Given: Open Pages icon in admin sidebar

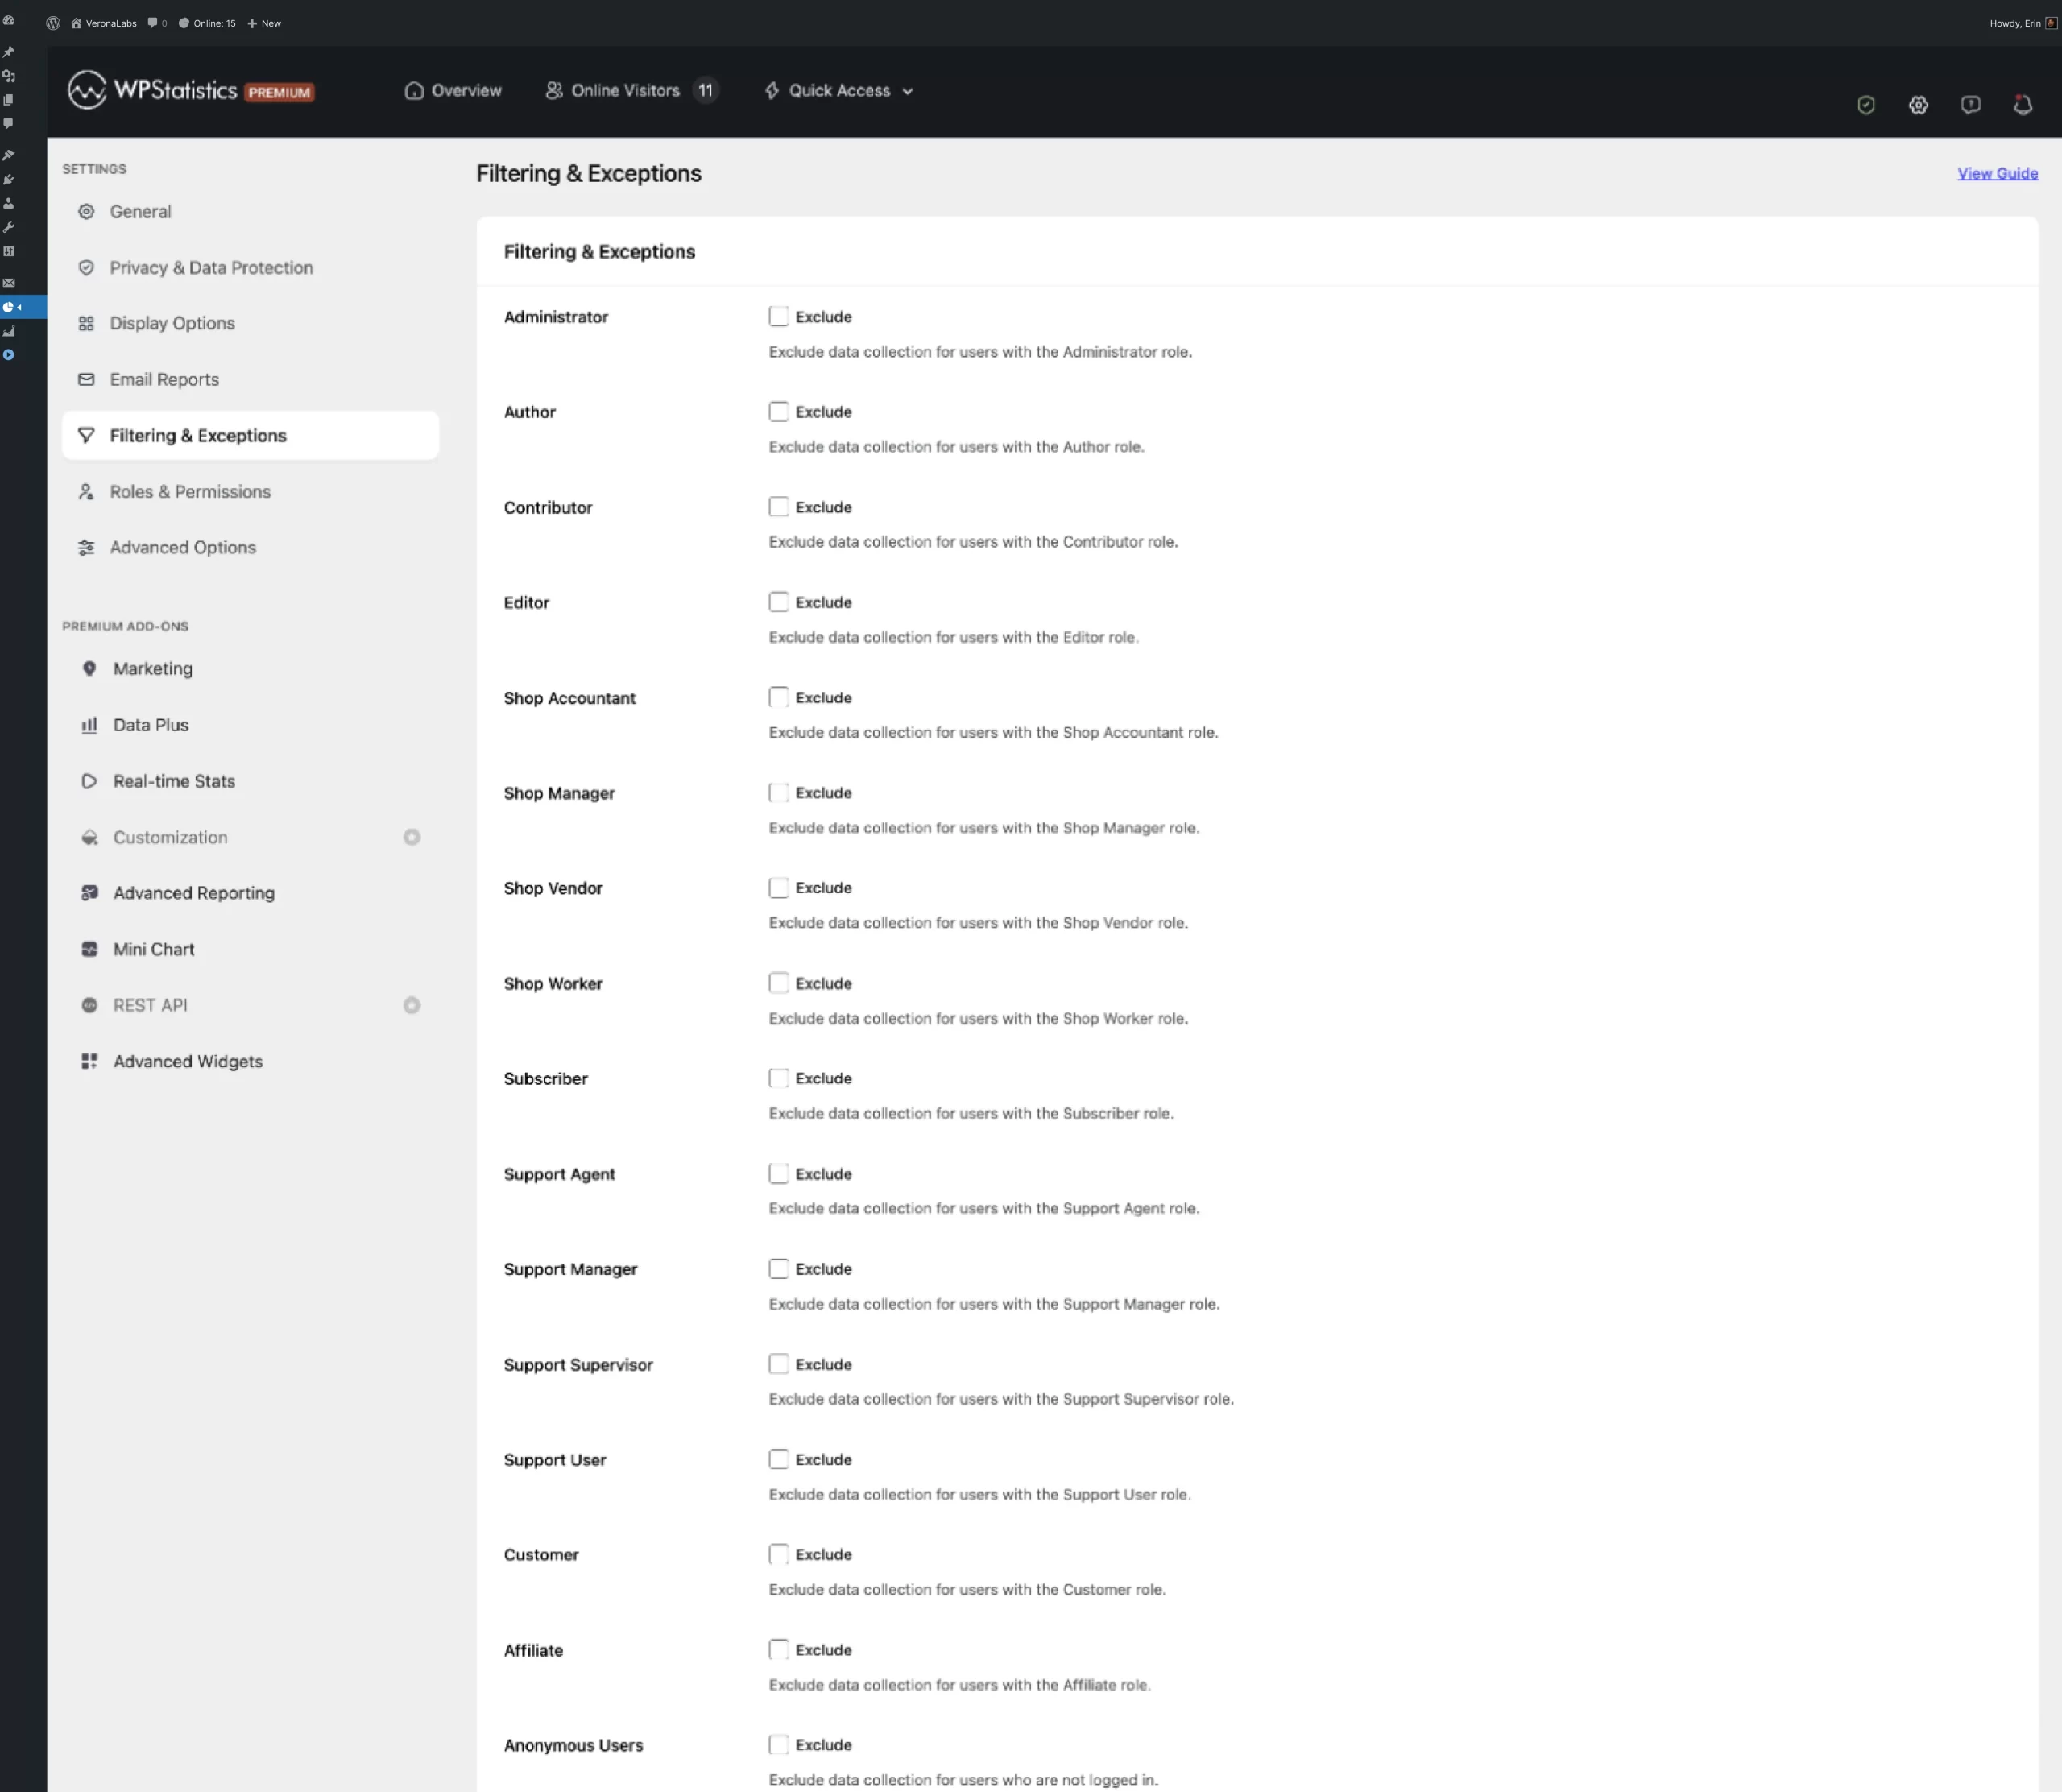Looking at the screenshot, I should (x=8, y=100).
